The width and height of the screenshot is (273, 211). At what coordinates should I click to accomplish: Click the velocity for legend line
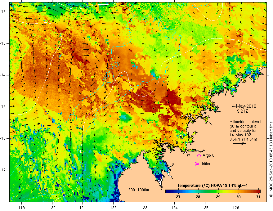click(243, 131)
